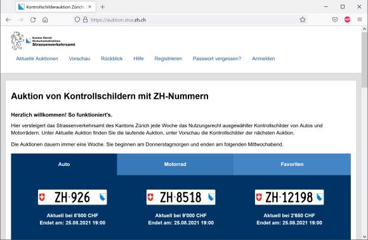
Task: Switch to the Motorrad tab
Action: pos(175,164)
